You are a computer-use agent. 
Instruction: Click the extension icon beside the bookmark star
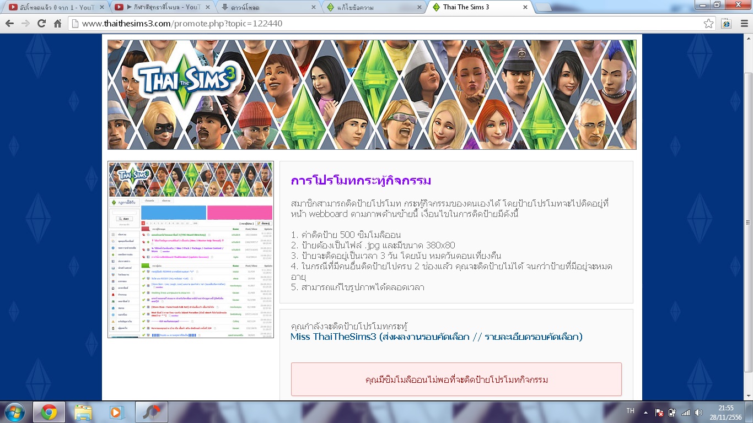tap(727, 24)
